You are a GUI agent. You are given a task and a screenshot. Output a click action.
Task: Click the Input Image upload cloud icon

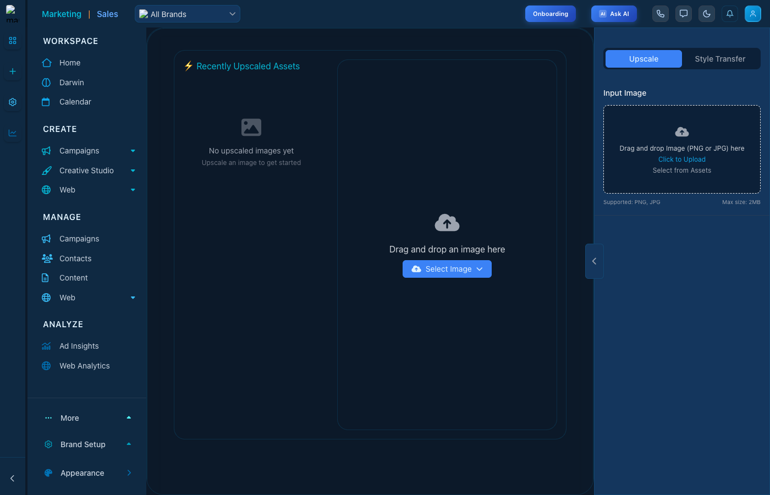682,132
